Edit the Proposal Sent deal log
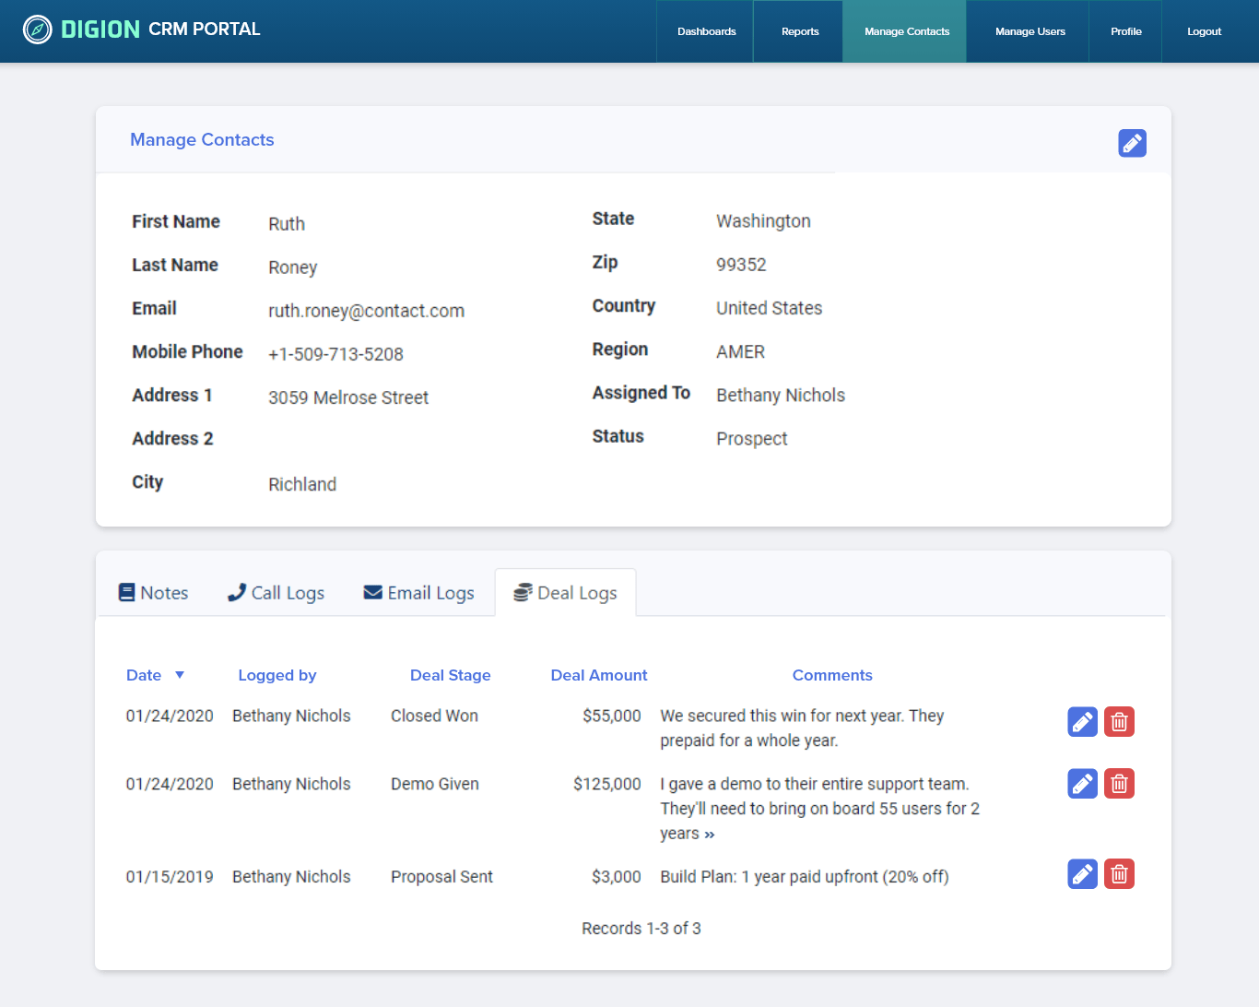The height and width of the screenshot is (1007, 1259). (x=1082, y=874)
